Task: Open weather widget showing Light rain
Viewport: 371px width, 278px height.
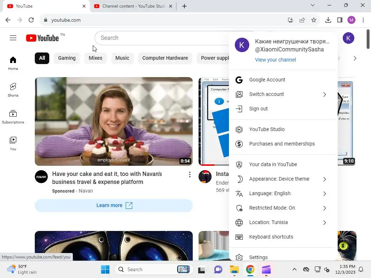Action: tap(22, 269)
